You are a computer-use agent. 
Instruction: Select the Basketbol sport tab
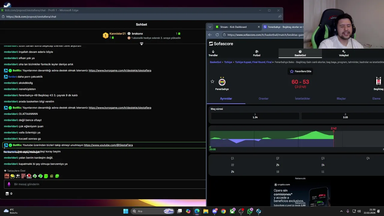point(300,53)
